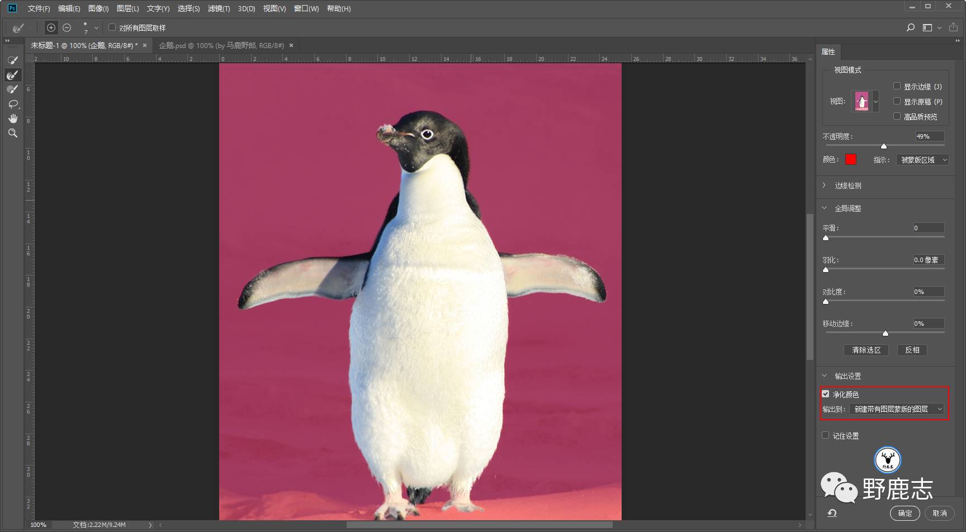Screen dimensions: 966x532
Task: Switch to the 企鹅.psd document tab
Action: click(221, 45)
